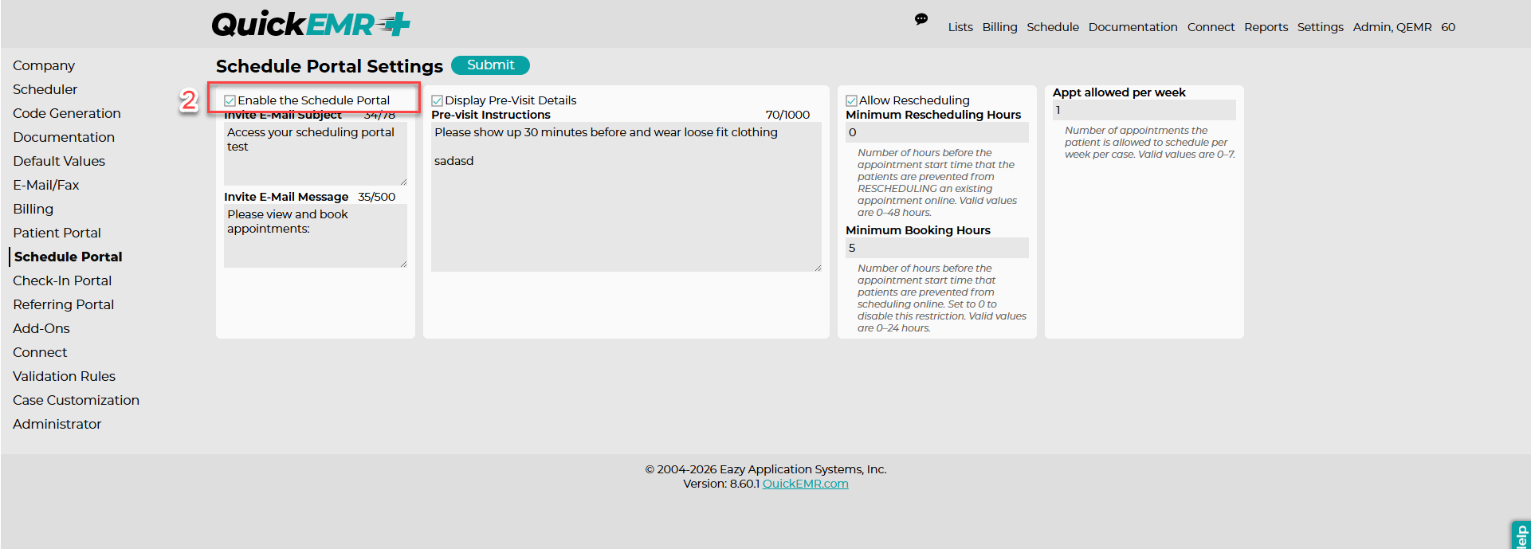Image resolution: width=1531 pixels, height=549 pixels.
Task: Toggle Allow Rescheduling checkbox
Action: (851, 100)
